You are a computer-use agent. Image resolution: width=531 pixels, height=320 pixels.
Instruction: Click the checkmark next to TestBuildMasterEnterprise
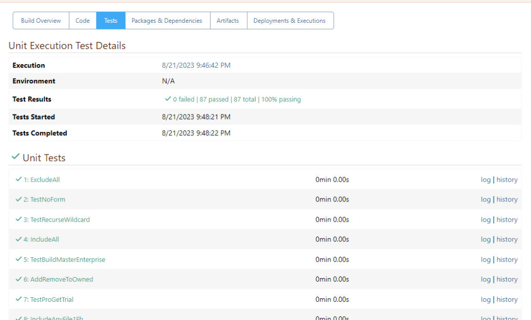click(x=19, y=259)
